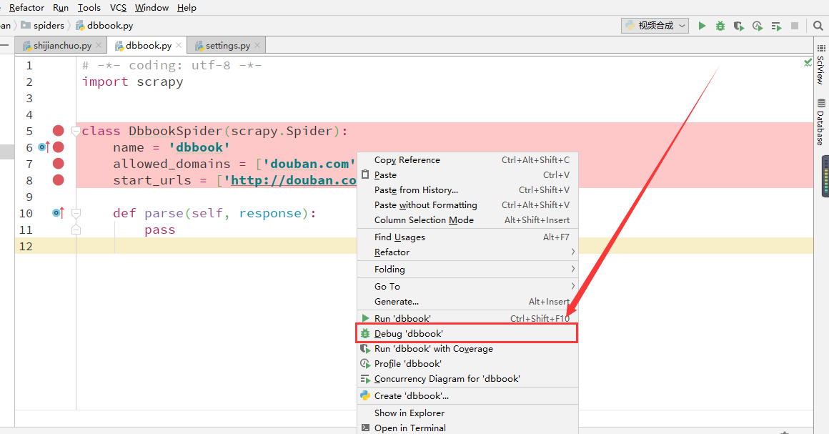Close the dbbook.py tab
The image size is (829, 434).
coord(179,46)
